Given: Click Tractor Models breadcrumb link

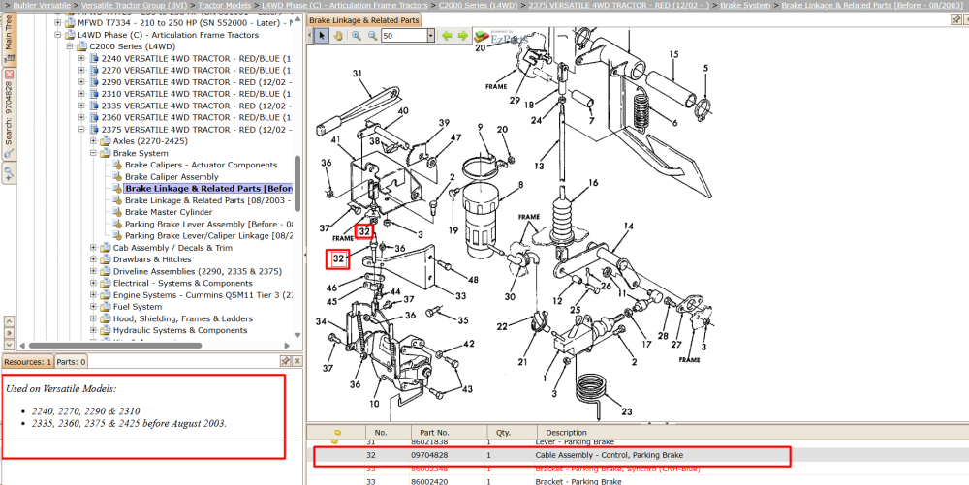Looking at the screenshot, I should point(225,5).
